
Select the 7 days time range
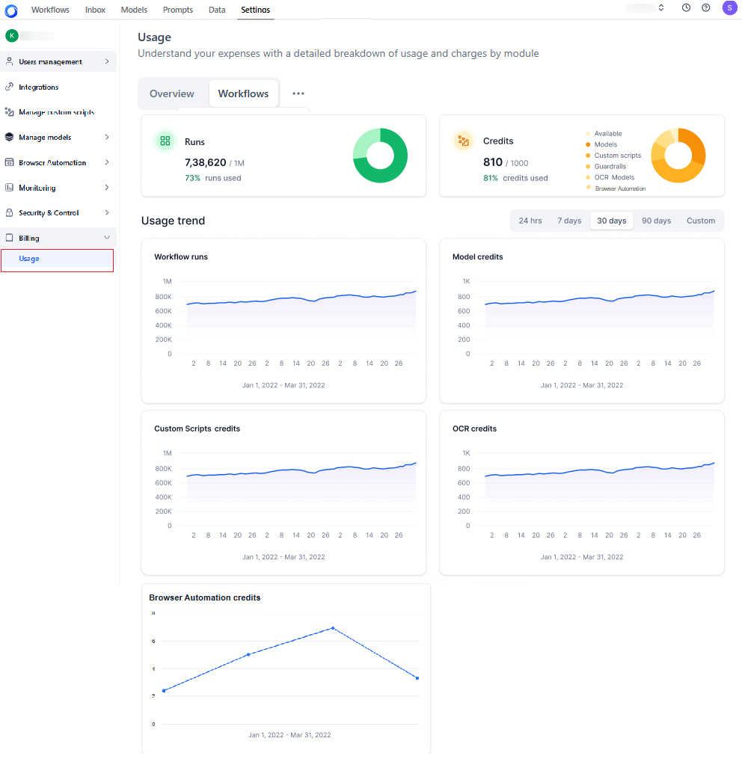pyautogui.click(x=569, y=221)
